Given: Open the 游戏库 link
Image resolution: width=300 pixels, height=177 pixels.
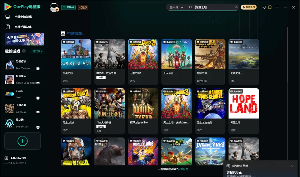Looking at the screenshot, I should click(37, 51).
